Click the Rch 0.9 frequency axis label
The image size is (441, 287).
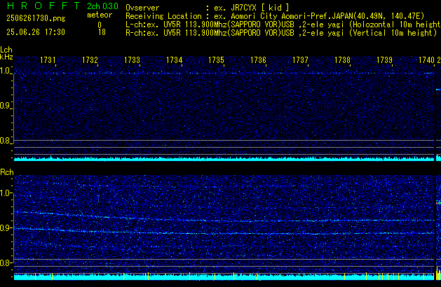5,227
